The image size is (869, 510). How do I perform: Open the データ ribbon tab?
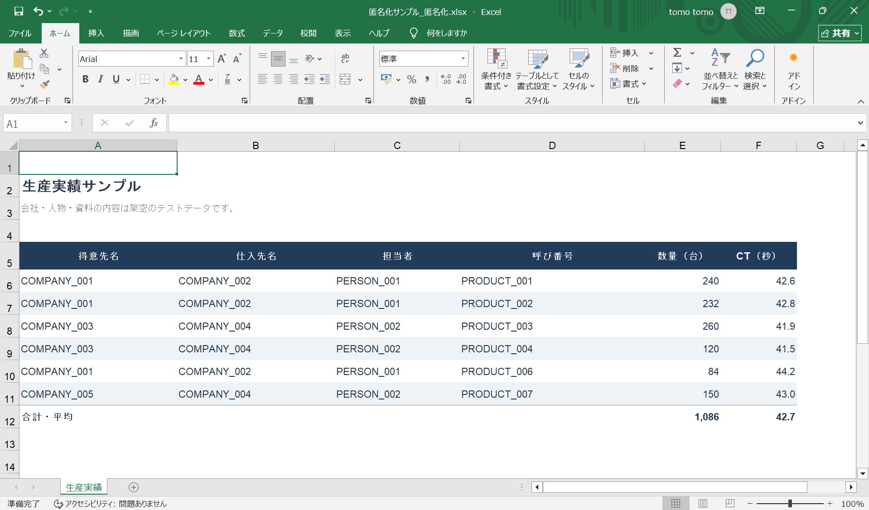(273, 33)
